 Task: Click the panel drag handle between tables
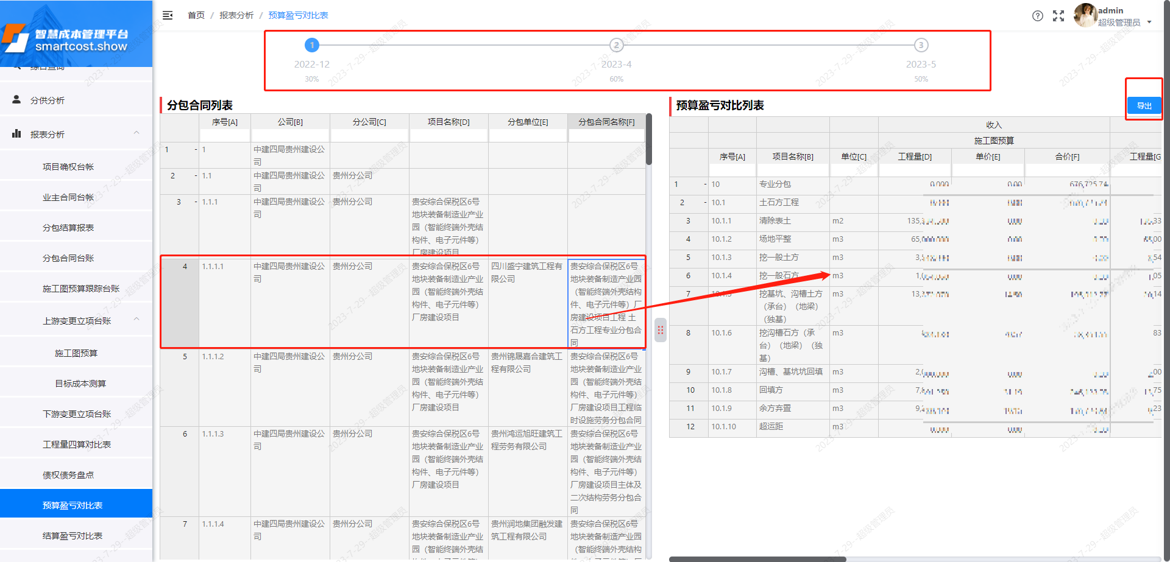click(x=661, y=329)
